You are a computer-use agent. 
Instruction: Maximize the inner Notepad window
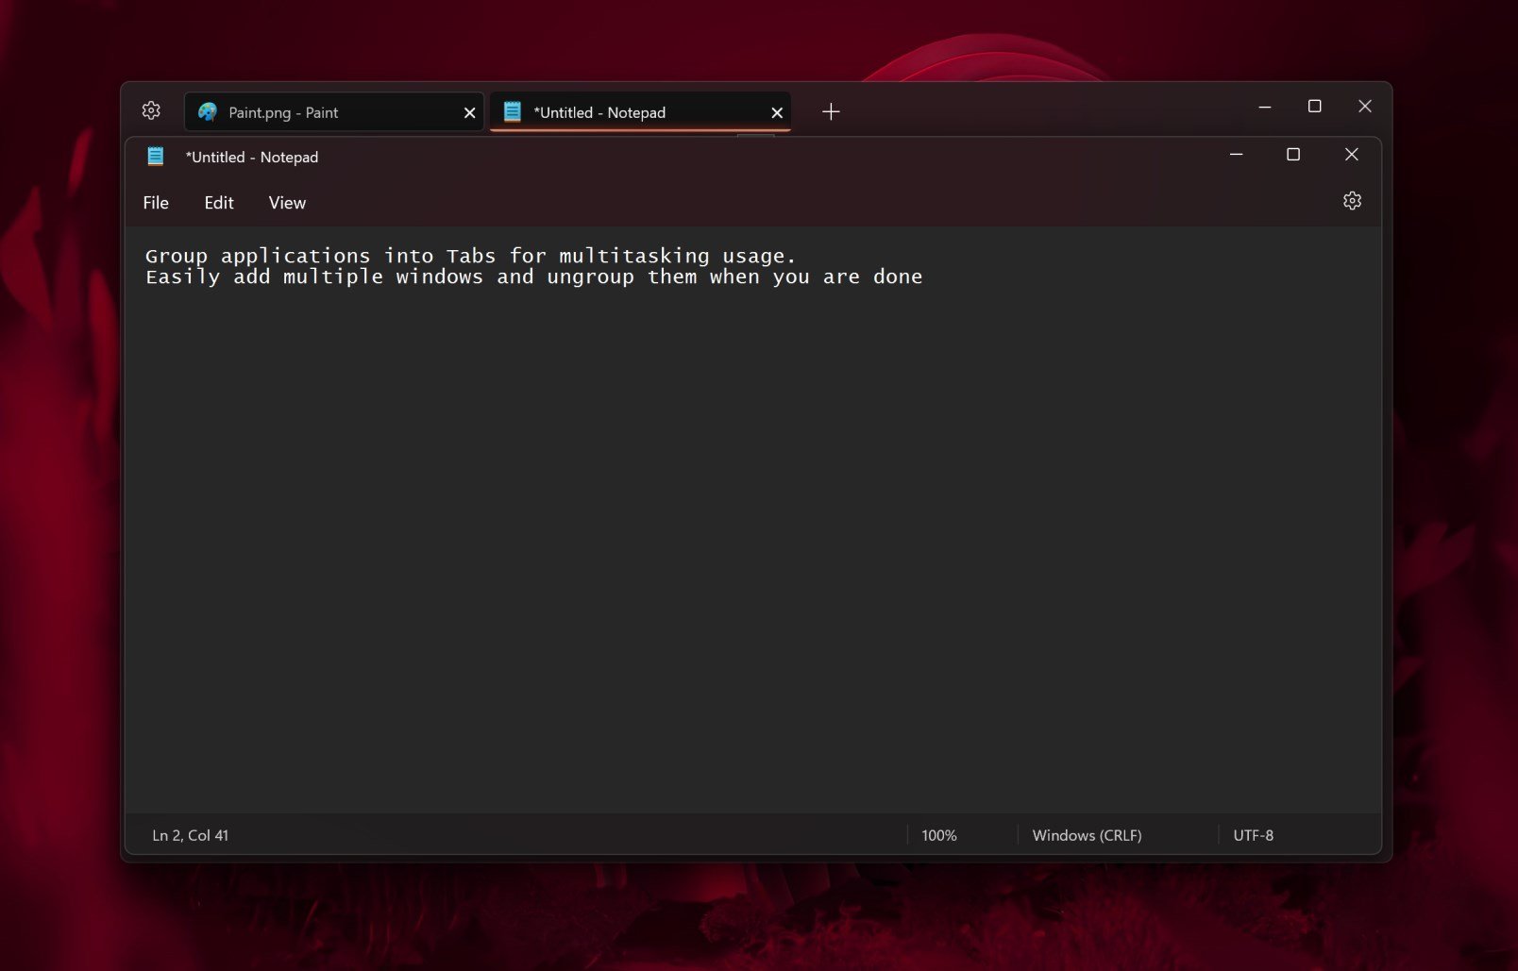[1293, 154]
